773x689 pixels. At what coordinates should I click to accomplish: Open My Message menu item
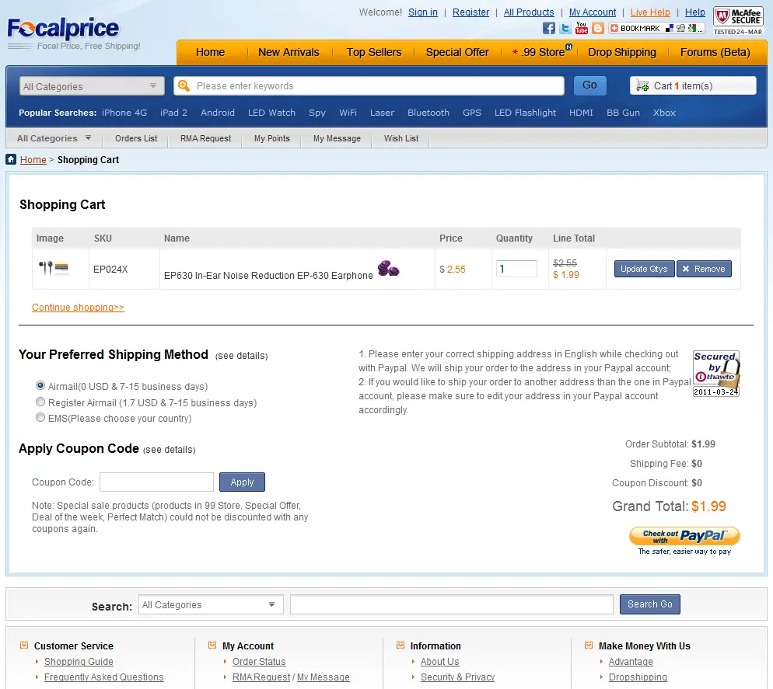338,138
